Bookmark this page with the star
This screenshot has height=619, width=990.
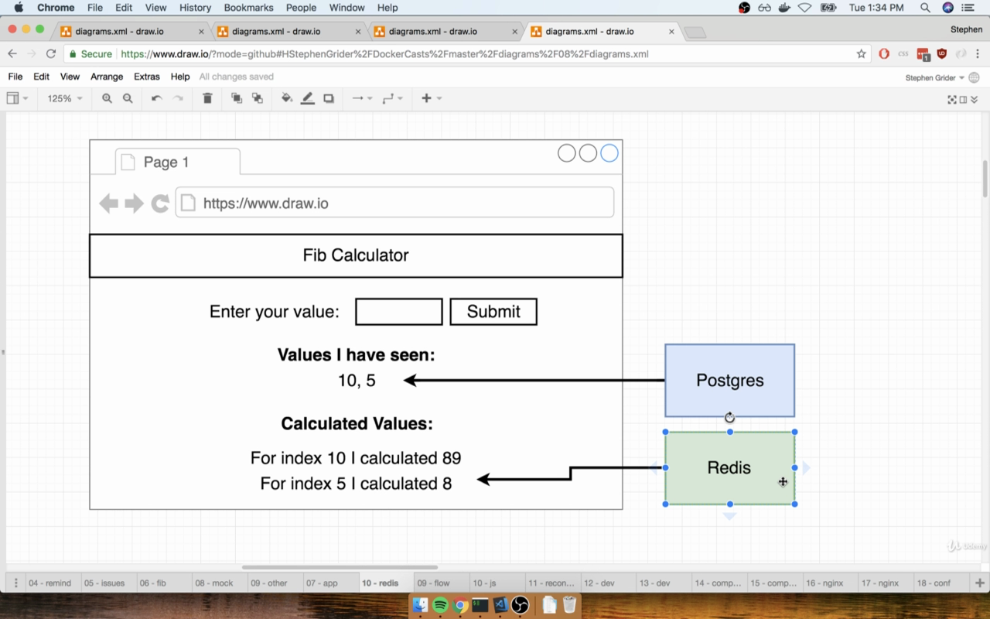point(862,54)
